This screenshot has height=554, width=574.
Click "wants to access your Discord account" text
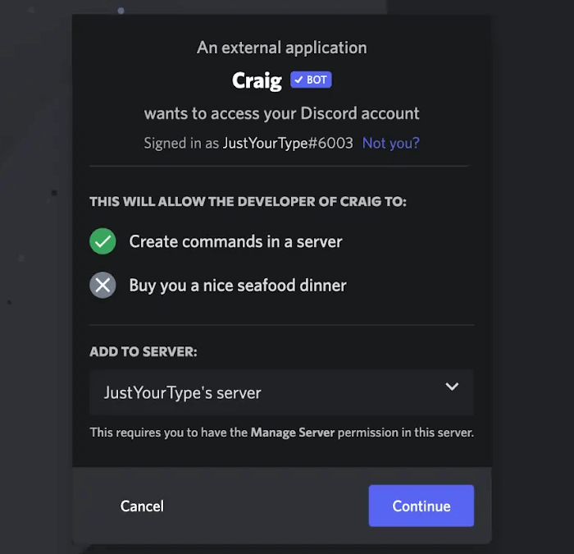pos(281,113)
